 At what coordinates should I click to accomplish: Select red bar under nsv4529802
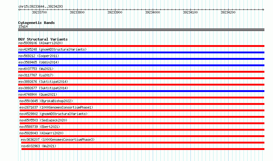(142, 117)
